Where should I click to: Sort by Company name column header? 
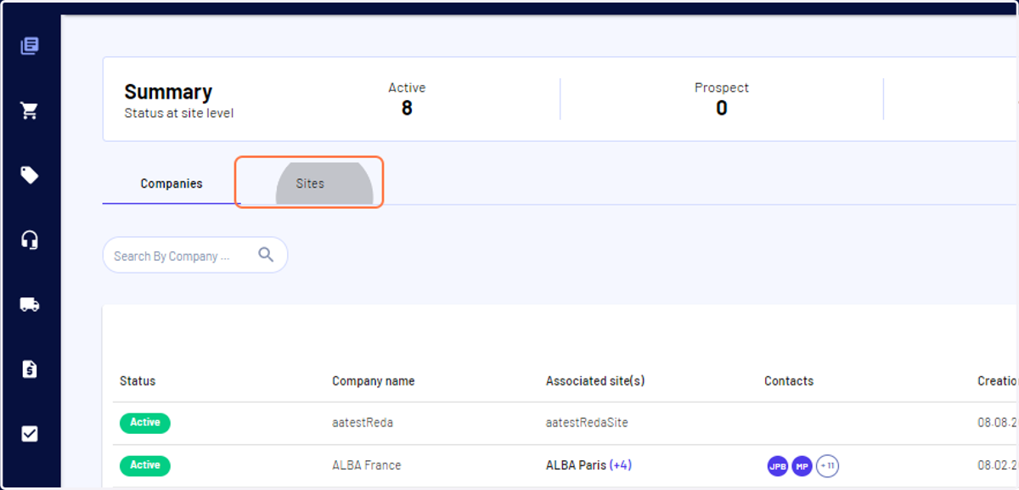[x=374, y=381]
